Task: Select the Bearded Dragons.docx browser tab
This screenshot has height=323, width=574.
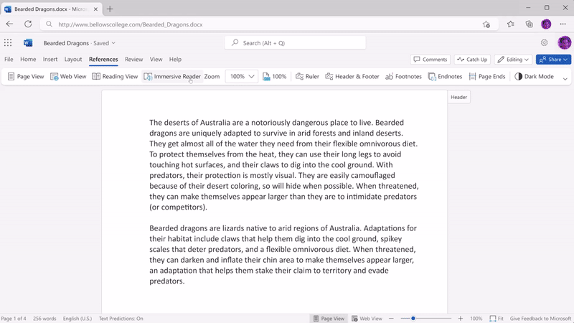Action: click(x=51, y=9)
